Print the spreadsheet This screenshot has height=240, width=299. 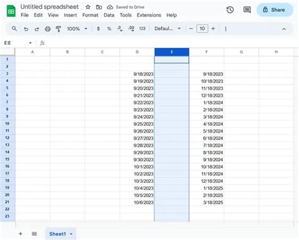pos(48,29)
